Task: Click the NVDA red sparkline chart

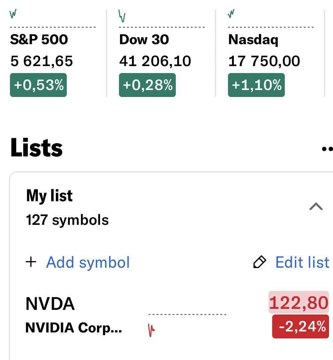Action: pos(152,330)
